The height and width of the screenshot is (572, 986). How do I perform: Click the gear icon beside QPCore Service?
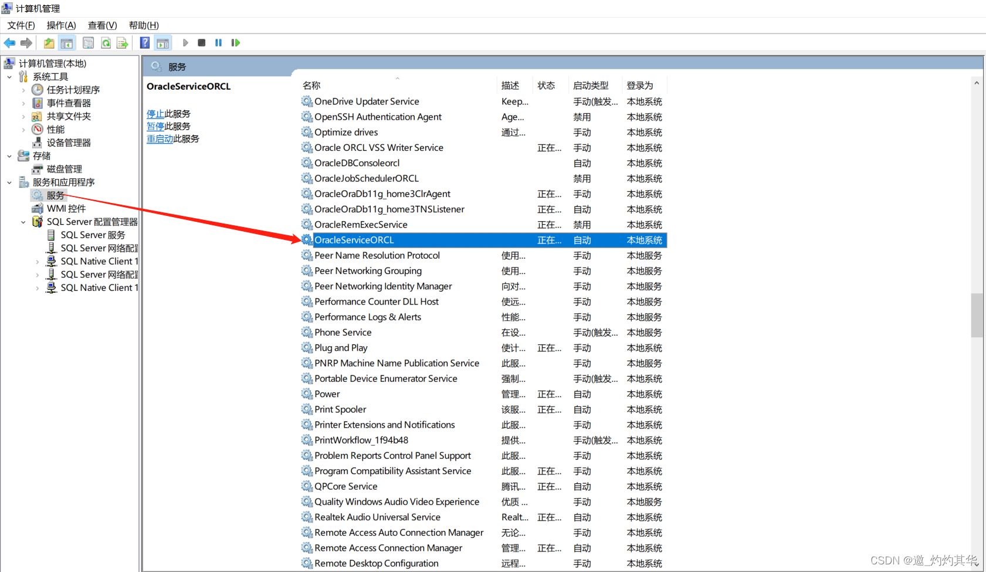(x=307, y=486)
